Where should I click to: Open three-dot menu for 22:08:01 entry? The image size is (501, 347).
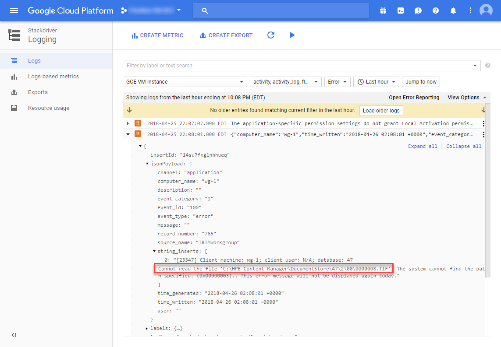tap(483, 135)
